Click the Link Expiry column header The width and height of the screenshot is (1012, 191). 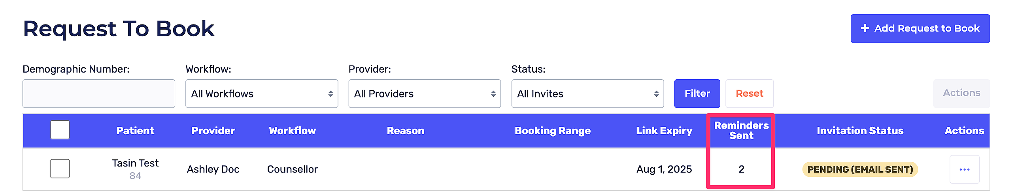664,131
